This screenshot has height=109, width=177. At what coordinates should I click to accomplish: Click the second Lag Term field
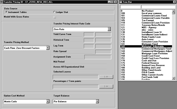(x=103, y=46)
